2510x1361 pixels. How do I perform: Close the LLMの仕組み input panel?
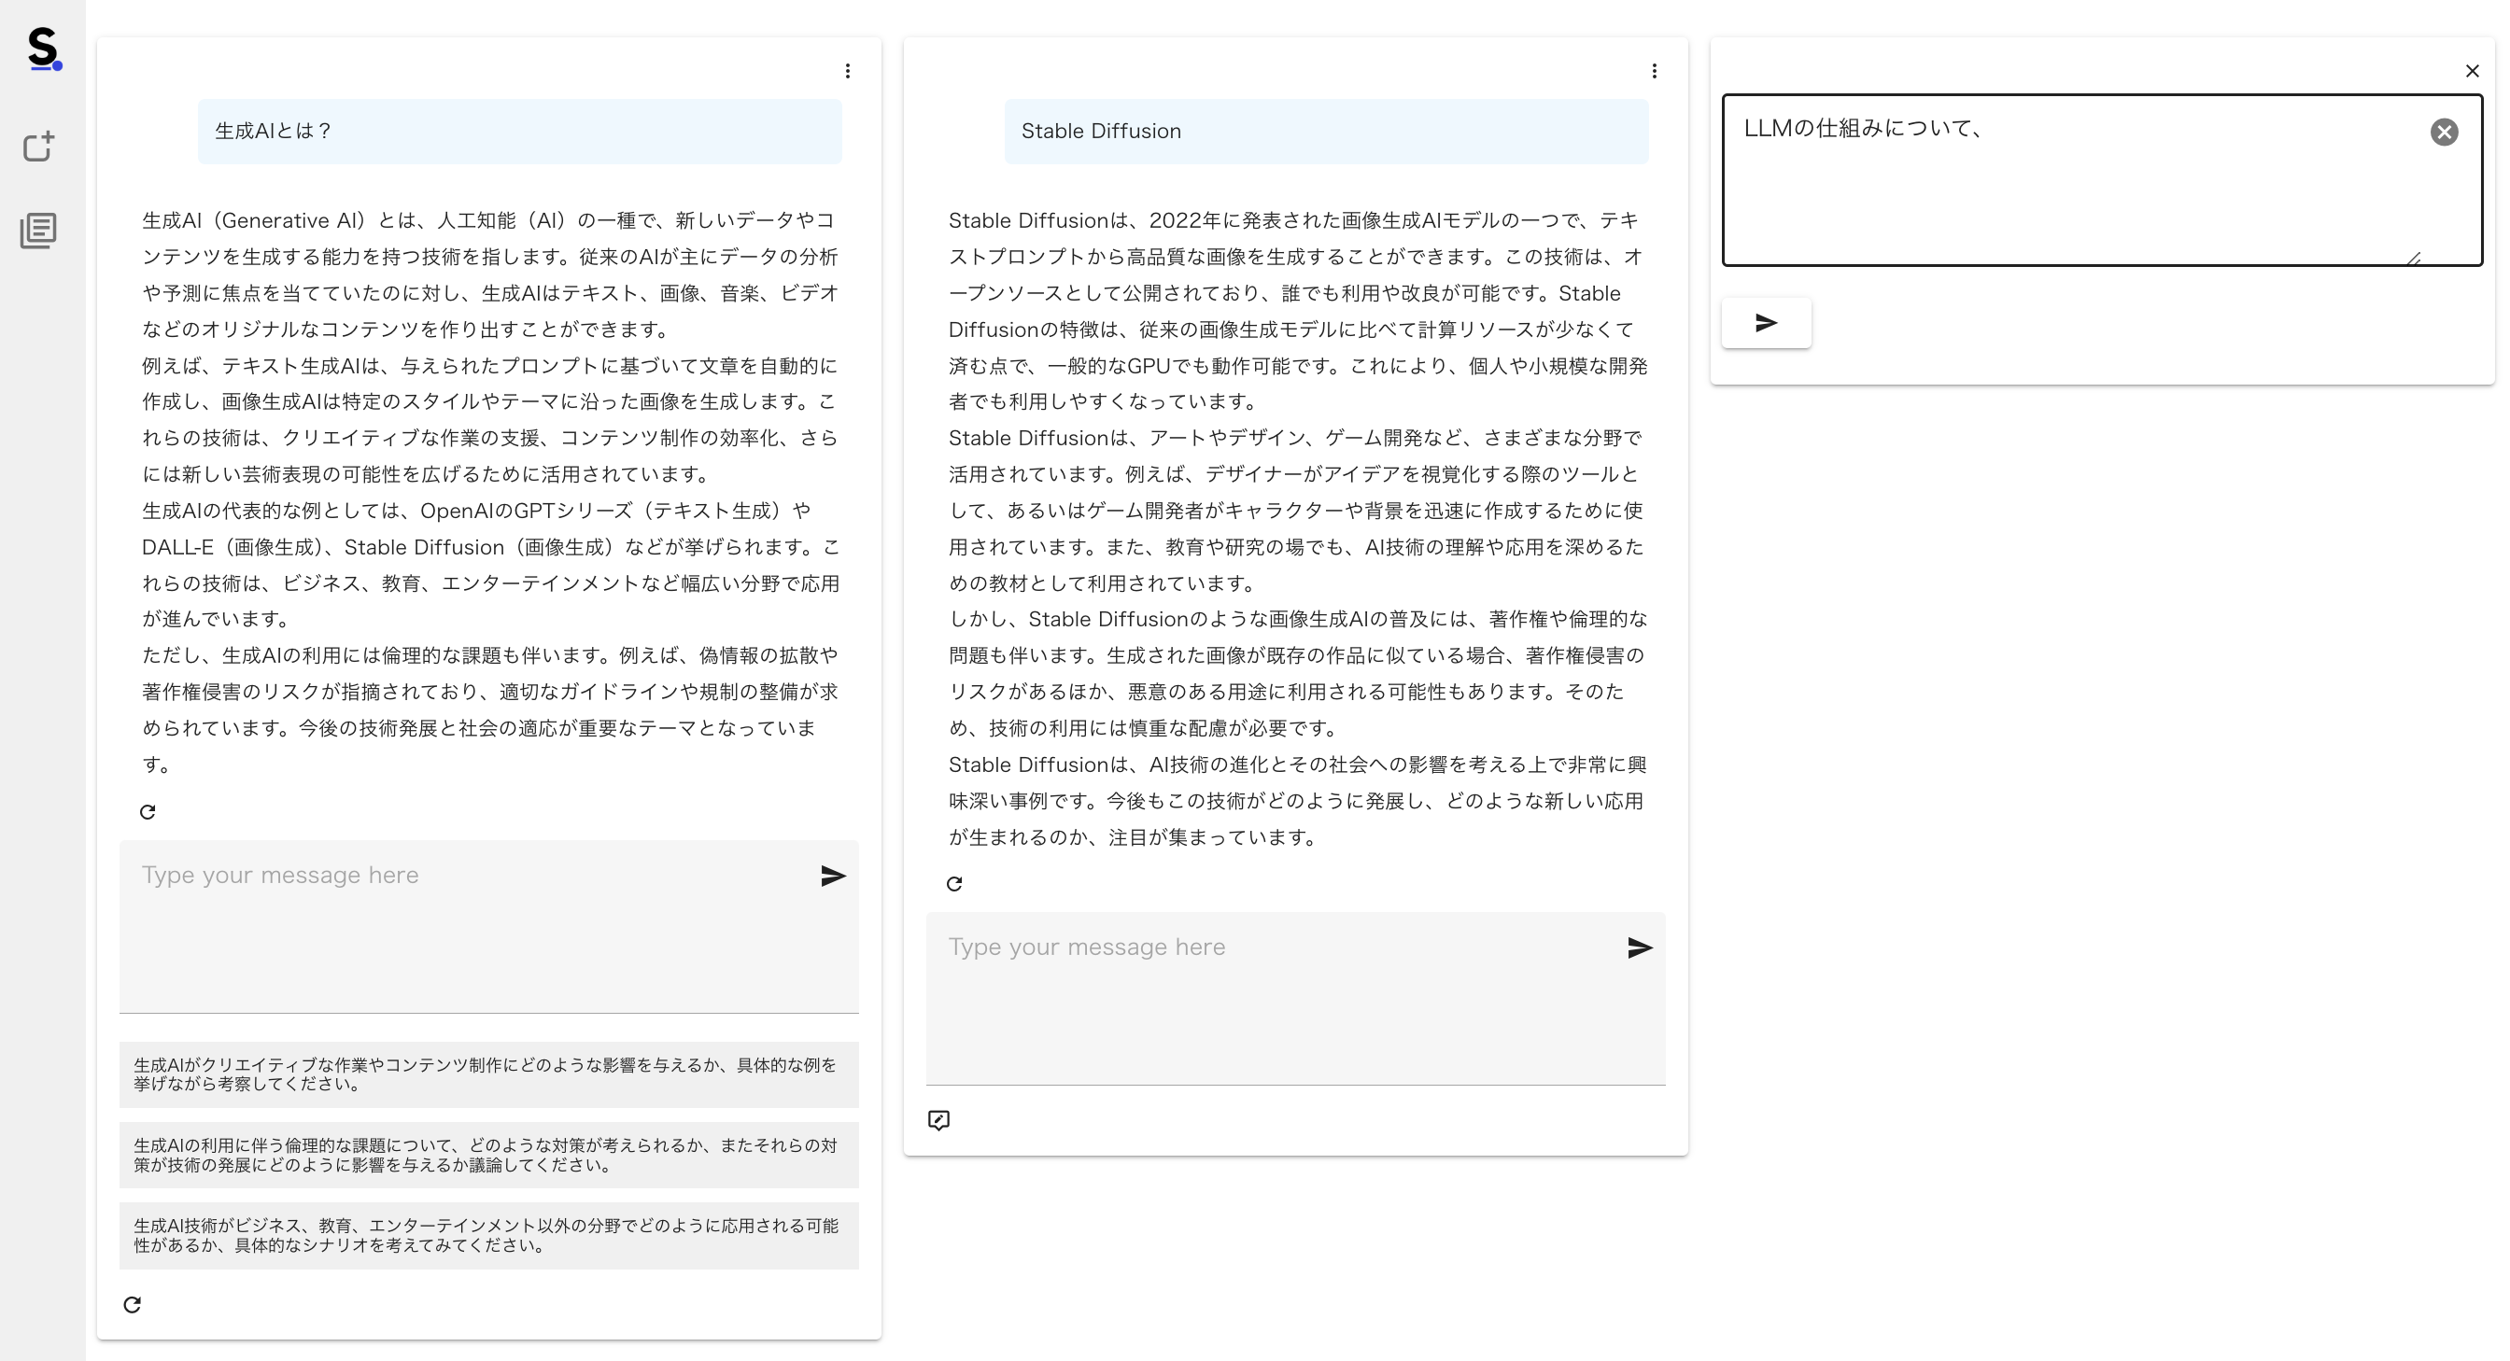click(2472, 71)
